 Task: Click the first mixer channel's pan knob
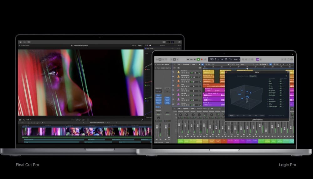tap(181, 115)
